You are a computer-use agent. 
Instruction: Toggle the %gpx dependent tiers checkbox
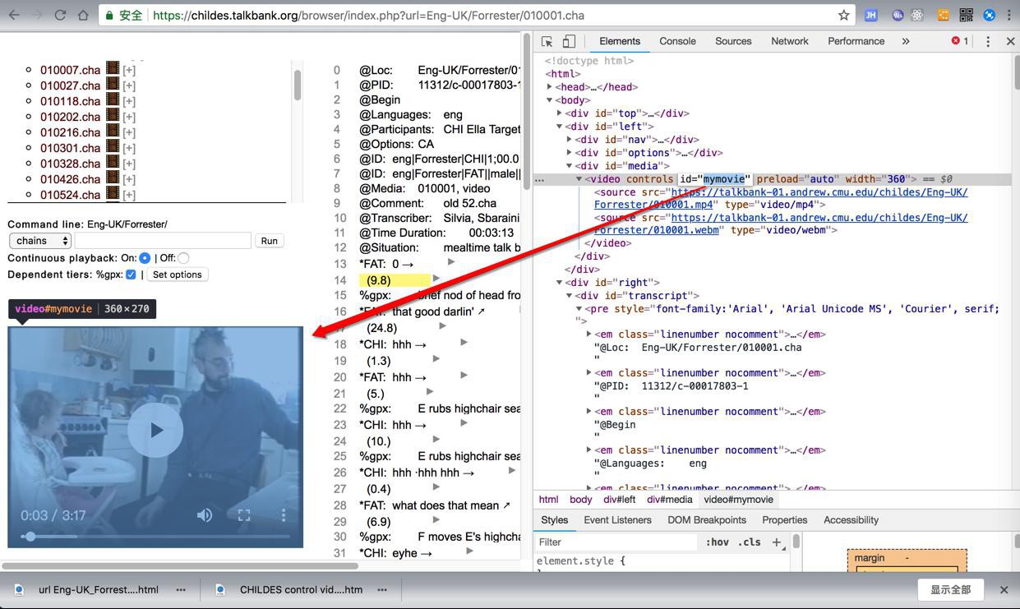click(131, 275)
